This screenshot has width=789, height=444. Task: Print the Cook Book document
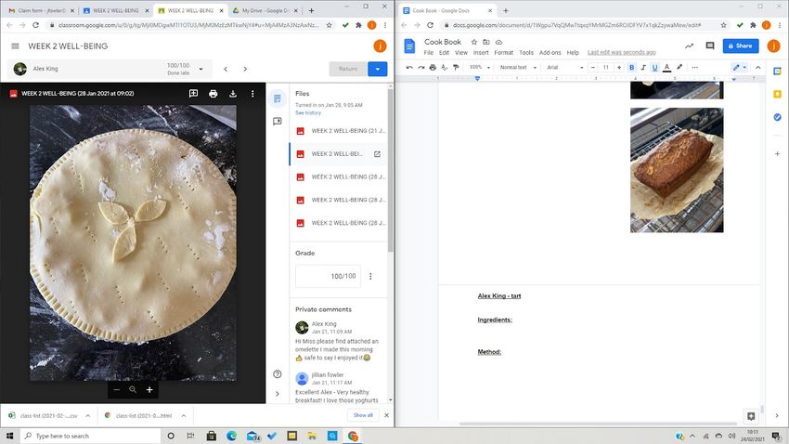(433, 67)
